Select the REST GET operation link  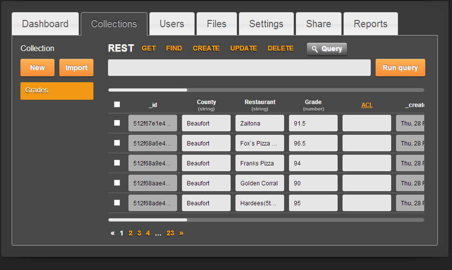[x=148, y=49]
